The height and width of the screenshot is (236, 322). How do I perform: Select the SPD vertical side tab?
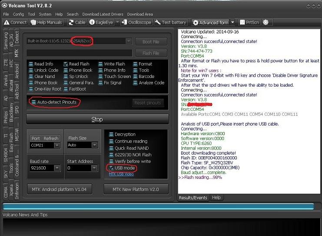pyautogui.click(x=17, y=110)
